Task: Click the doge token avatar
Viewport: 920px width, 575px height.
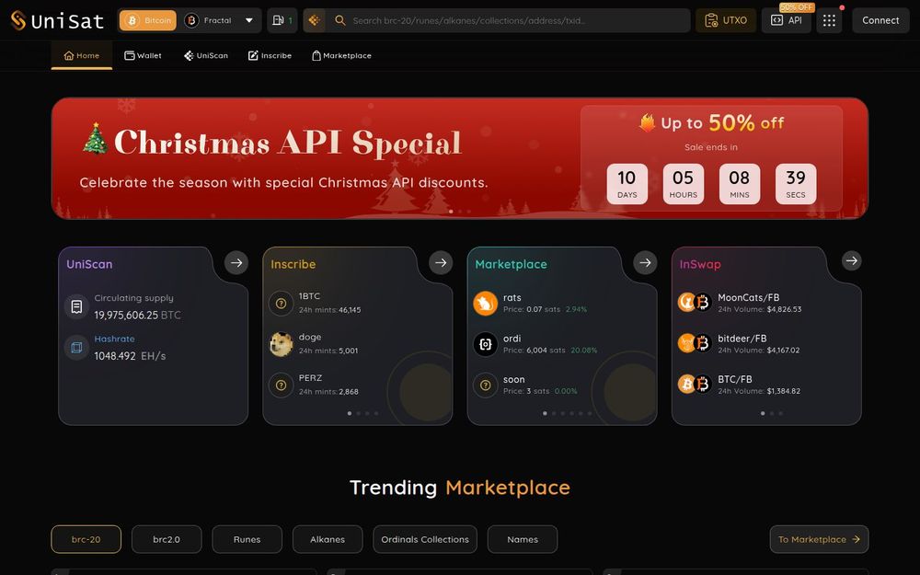Action: click(x=281, y=344)
